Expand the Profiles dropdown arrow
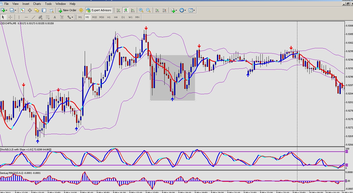353x193 pixels. point(15,10)
